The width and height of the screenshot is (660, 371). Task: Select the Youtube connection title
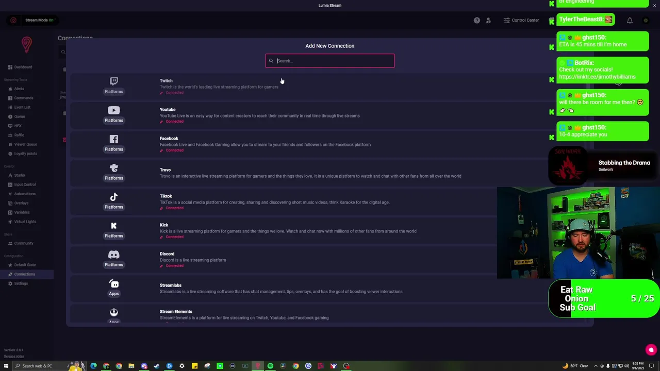(x=168, y=110)
